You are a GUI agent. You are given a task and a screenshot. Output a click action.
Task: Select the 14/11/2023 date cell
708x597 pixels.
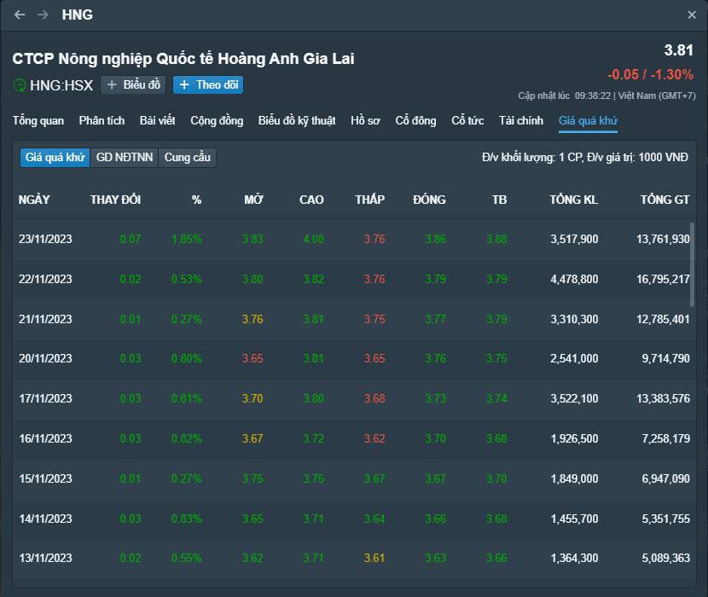tap(45, 519)
